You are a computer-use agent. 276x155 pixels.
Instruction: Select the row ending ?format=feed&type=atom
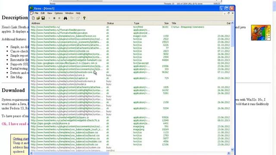tap(130, 33)
